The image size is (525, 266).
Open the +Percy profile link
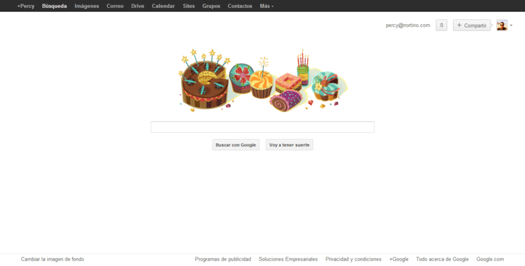(x=26, y=6)
